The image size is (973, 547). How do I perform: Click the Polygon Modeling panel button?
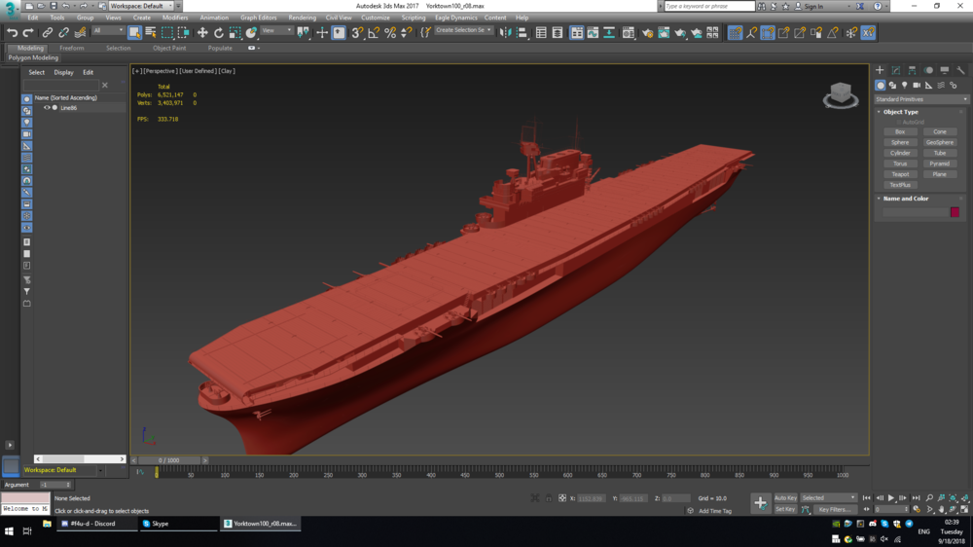33,57
